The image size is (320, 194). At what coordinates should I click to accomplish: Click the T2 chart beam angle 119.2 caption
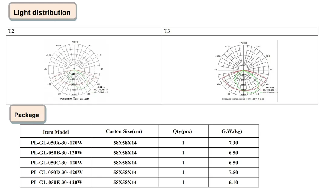click(x=74, y=99)
